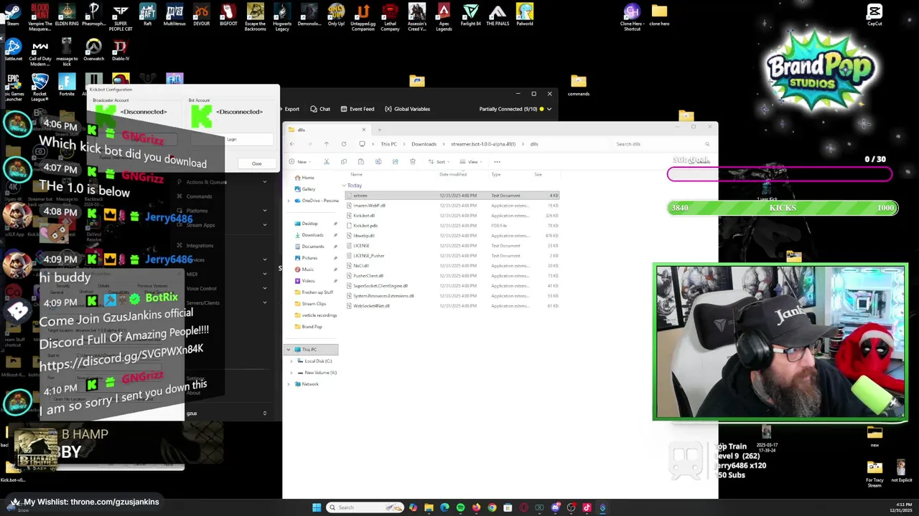Go up one folder in Explorer
Image resolution: width=919 pixels, height=516 pixels.
tap(327, 144)
